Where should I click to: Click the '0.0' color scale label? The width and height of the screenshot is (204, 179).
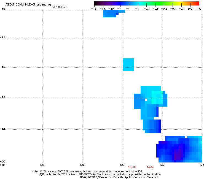click(190, 9)
